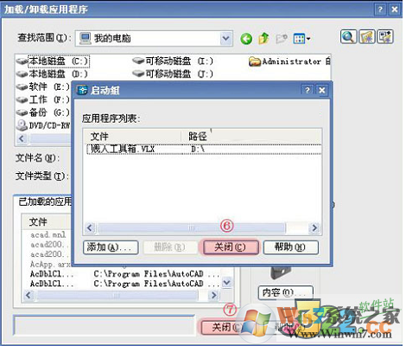Go up one folder level icon
Screen dimensions: 406x346
(263, 38)
